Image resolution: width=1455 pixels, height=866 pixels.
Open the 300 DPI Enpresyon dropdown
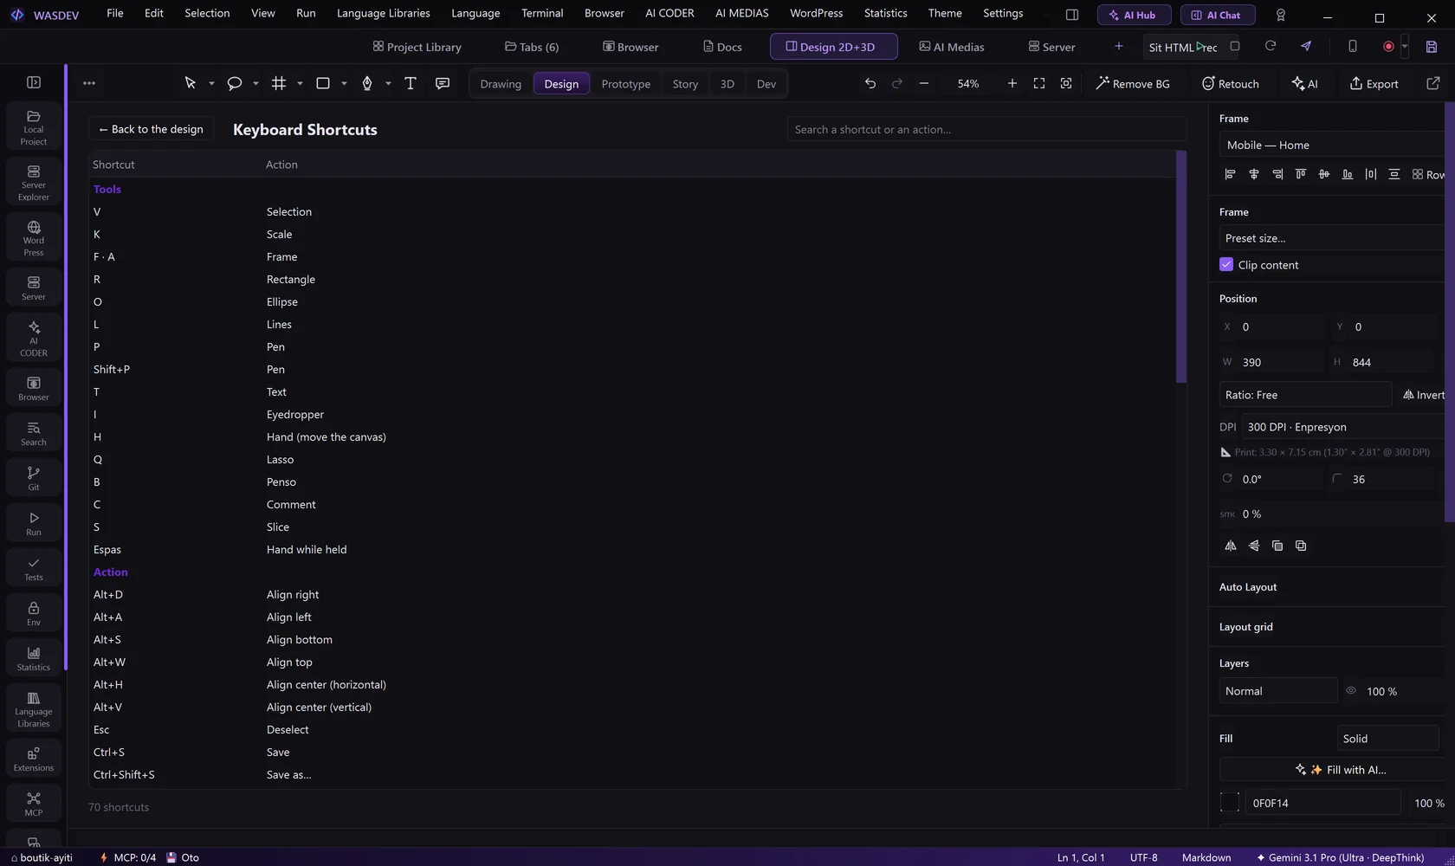click(x=1345, y=427)
